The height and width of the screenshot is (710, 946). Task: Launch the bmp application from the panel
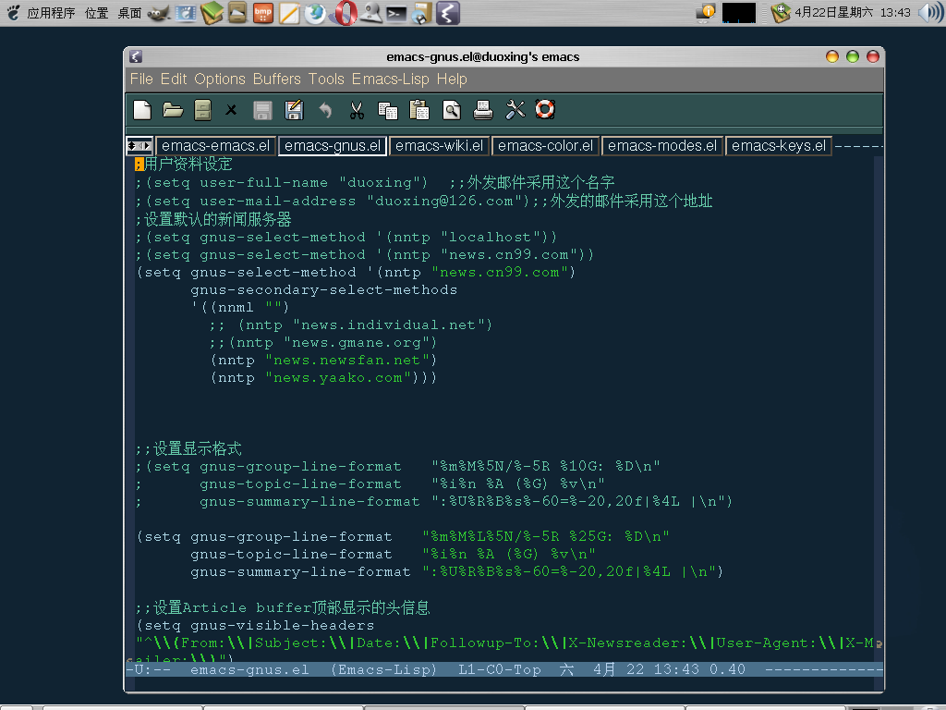pos(263,13)
